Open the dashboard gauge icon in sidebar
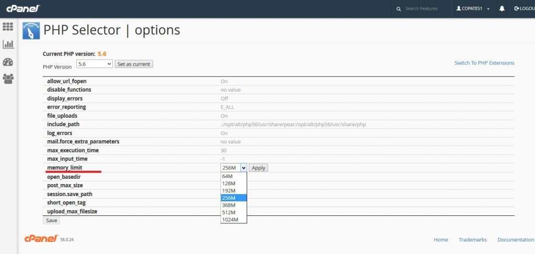This screenshot has width=535, height=254. tap(8, 62)
